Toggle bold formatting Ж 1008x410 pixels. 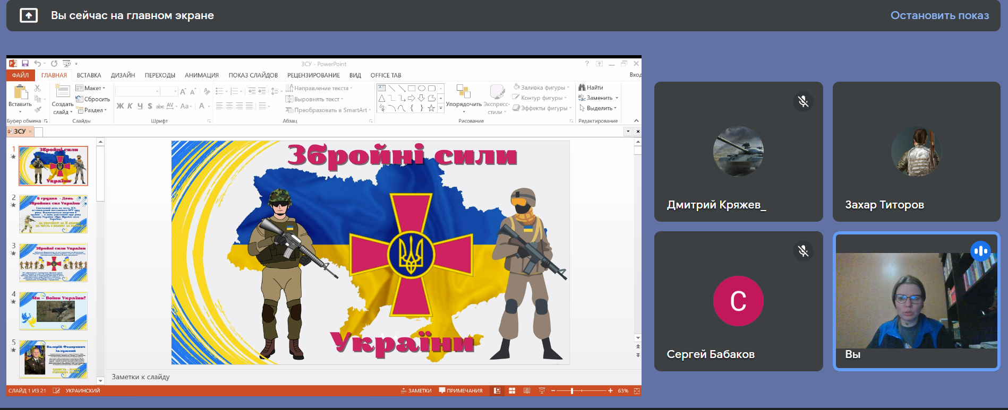click(x=120, y=106)
